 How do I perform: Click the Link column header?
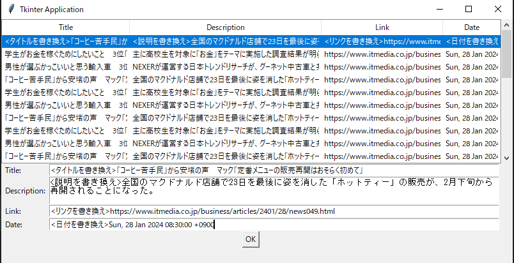(x=382, y=27)
